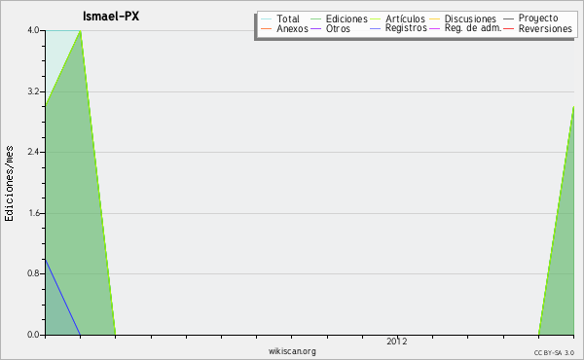Image resolution: width=584 pixels, height=360 pixels.
Task: Click the 1.6 axis value
Action: (33, 213)
